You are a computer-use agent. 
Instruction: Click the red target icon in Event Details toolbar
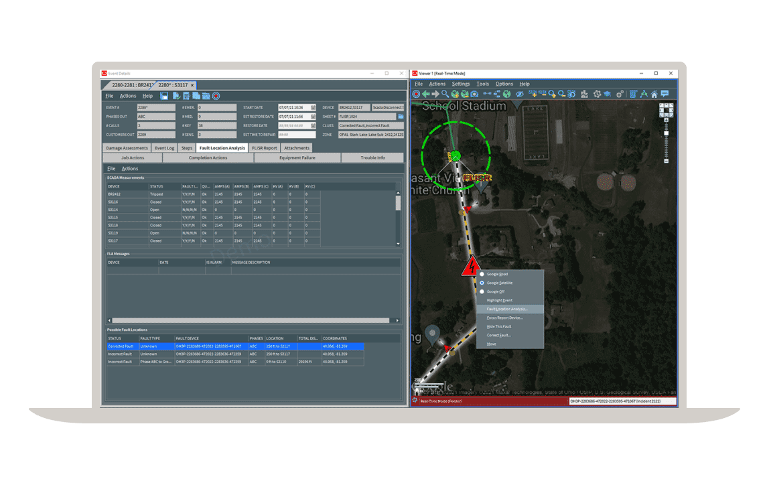tap(216, 96)
